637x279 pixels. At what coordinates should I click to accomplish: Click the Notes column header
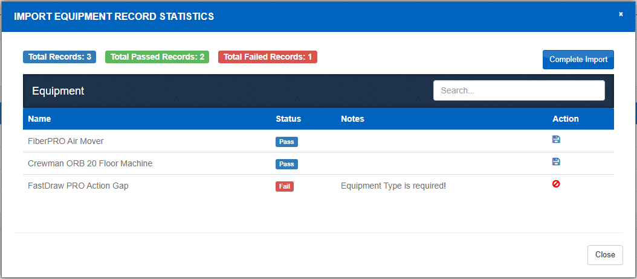point(352,119)
